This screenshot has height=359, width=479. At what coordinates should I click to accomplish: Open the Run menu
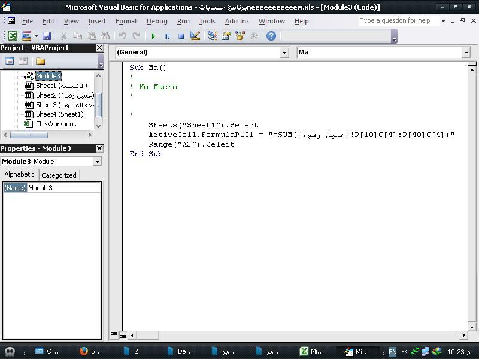(x=183, y=21)
